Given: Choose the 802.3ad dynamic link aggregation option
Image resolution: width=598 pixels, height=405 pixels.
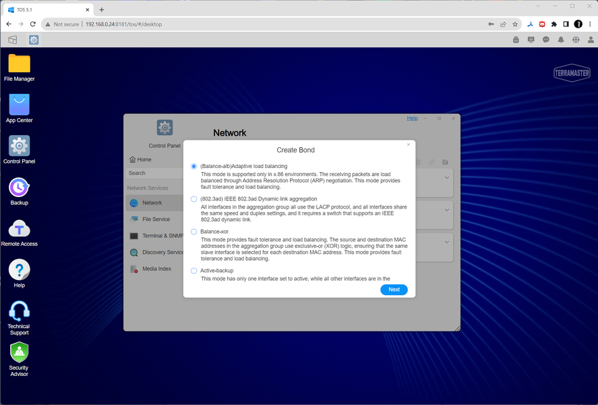Looking at the screenshot, I should (x=193, y=199).
